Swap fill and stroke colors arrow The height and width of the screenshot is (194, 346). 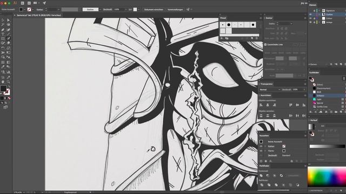[9, 87]
